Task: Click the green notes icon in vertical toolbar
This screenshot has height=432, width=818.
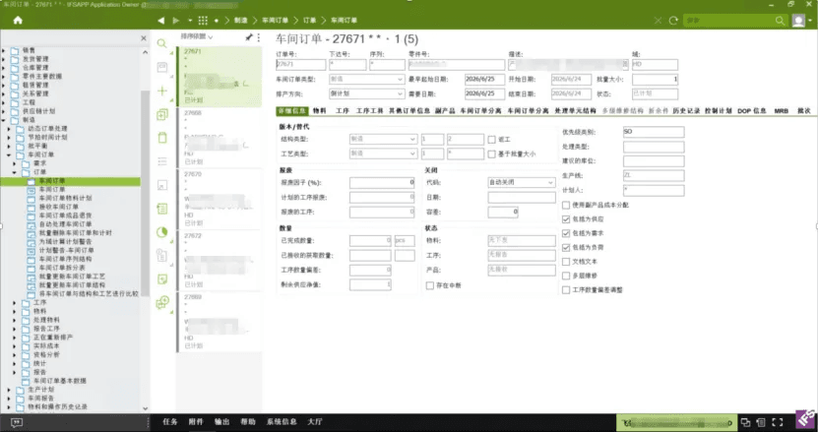Action: coord(162,209)
